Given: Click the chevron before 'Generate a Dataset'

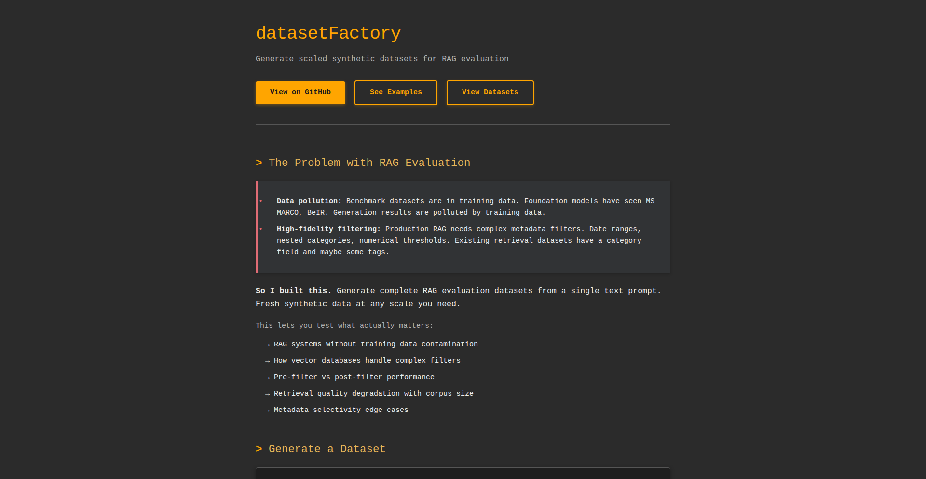Looking at the screenshot, I should (x=259, y=449).
